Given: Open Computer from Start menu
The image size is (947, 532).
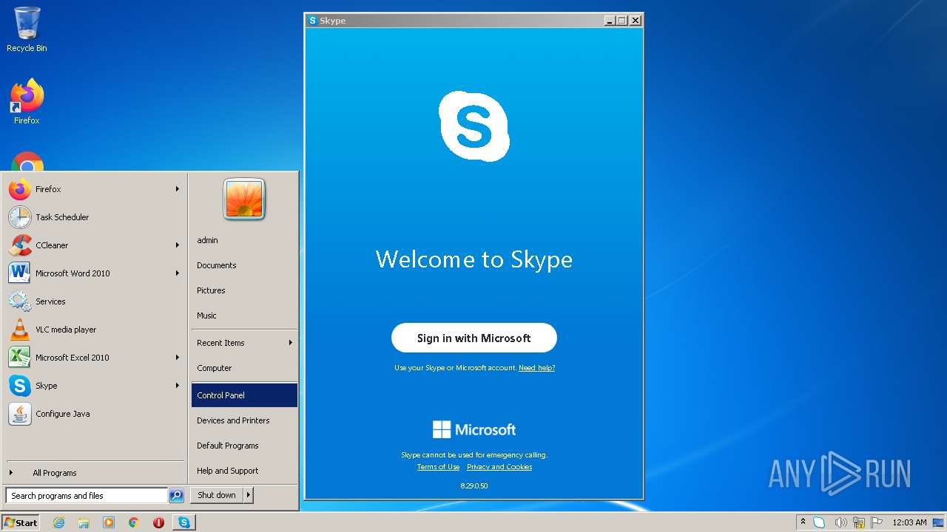Looking at the screenshot, I should click(x=244, y=368).
